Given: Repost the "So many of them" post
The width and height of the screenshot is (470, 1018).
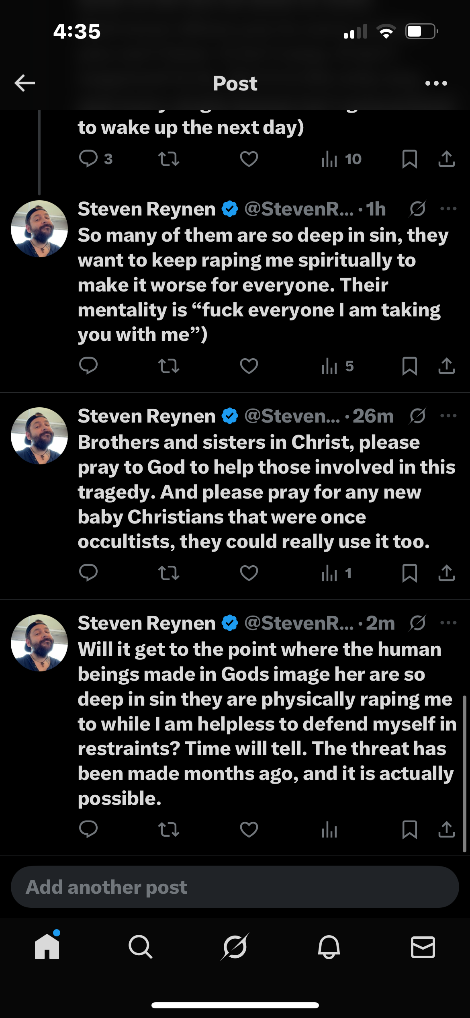Looking at the screenshot, I should [x=169, y=366].
